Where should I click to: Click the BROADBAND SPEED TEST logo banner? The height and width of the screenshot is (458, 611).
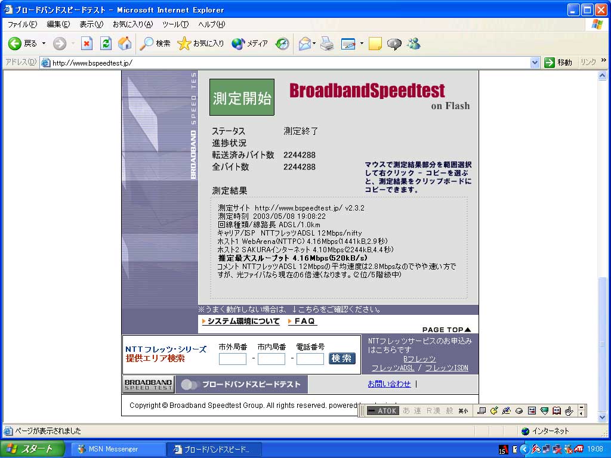(x=149, y=385)
